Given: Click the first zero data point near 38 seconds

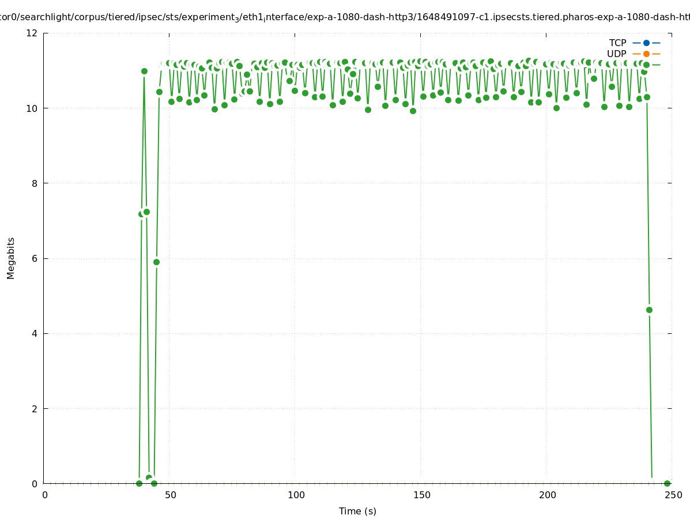Looking at the screenshot, I should click(139, 483).
